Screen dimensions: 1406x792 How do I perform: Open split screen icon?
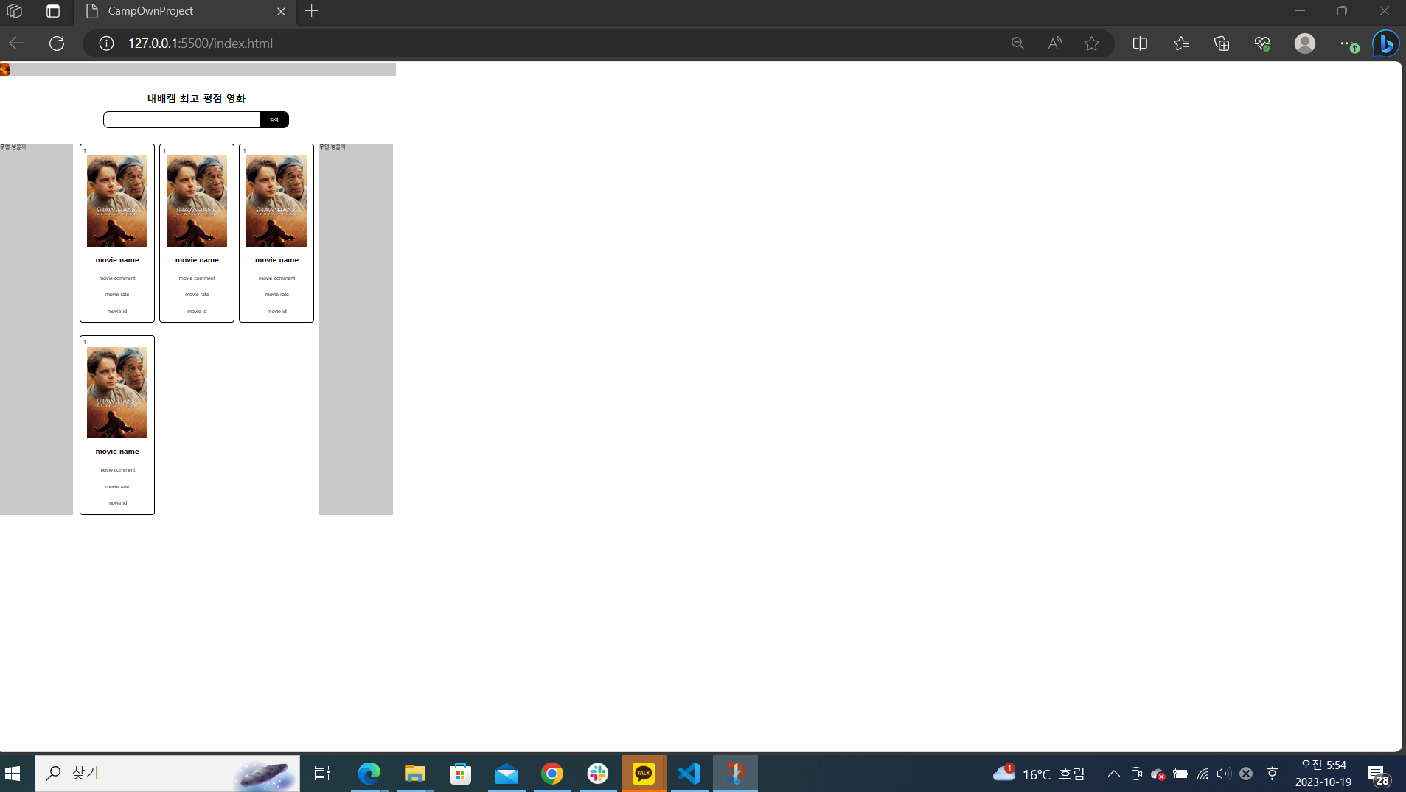point(1140,43)
